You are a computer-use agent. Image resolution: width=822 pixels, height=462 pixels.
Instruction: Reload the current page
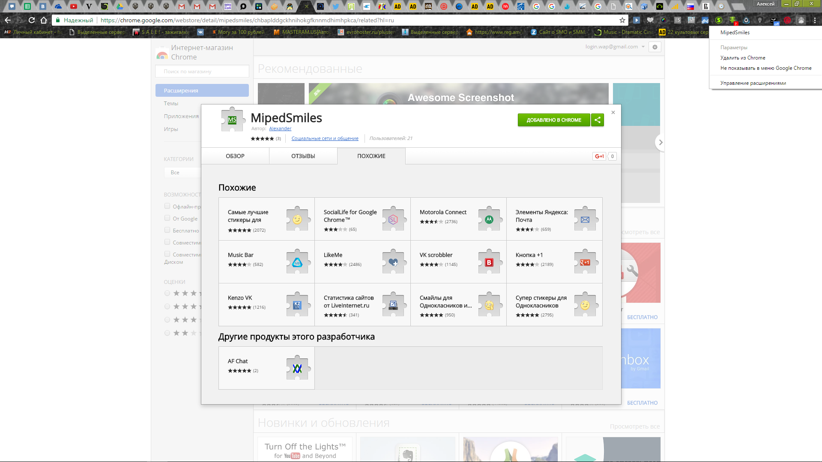coord(32,20)
